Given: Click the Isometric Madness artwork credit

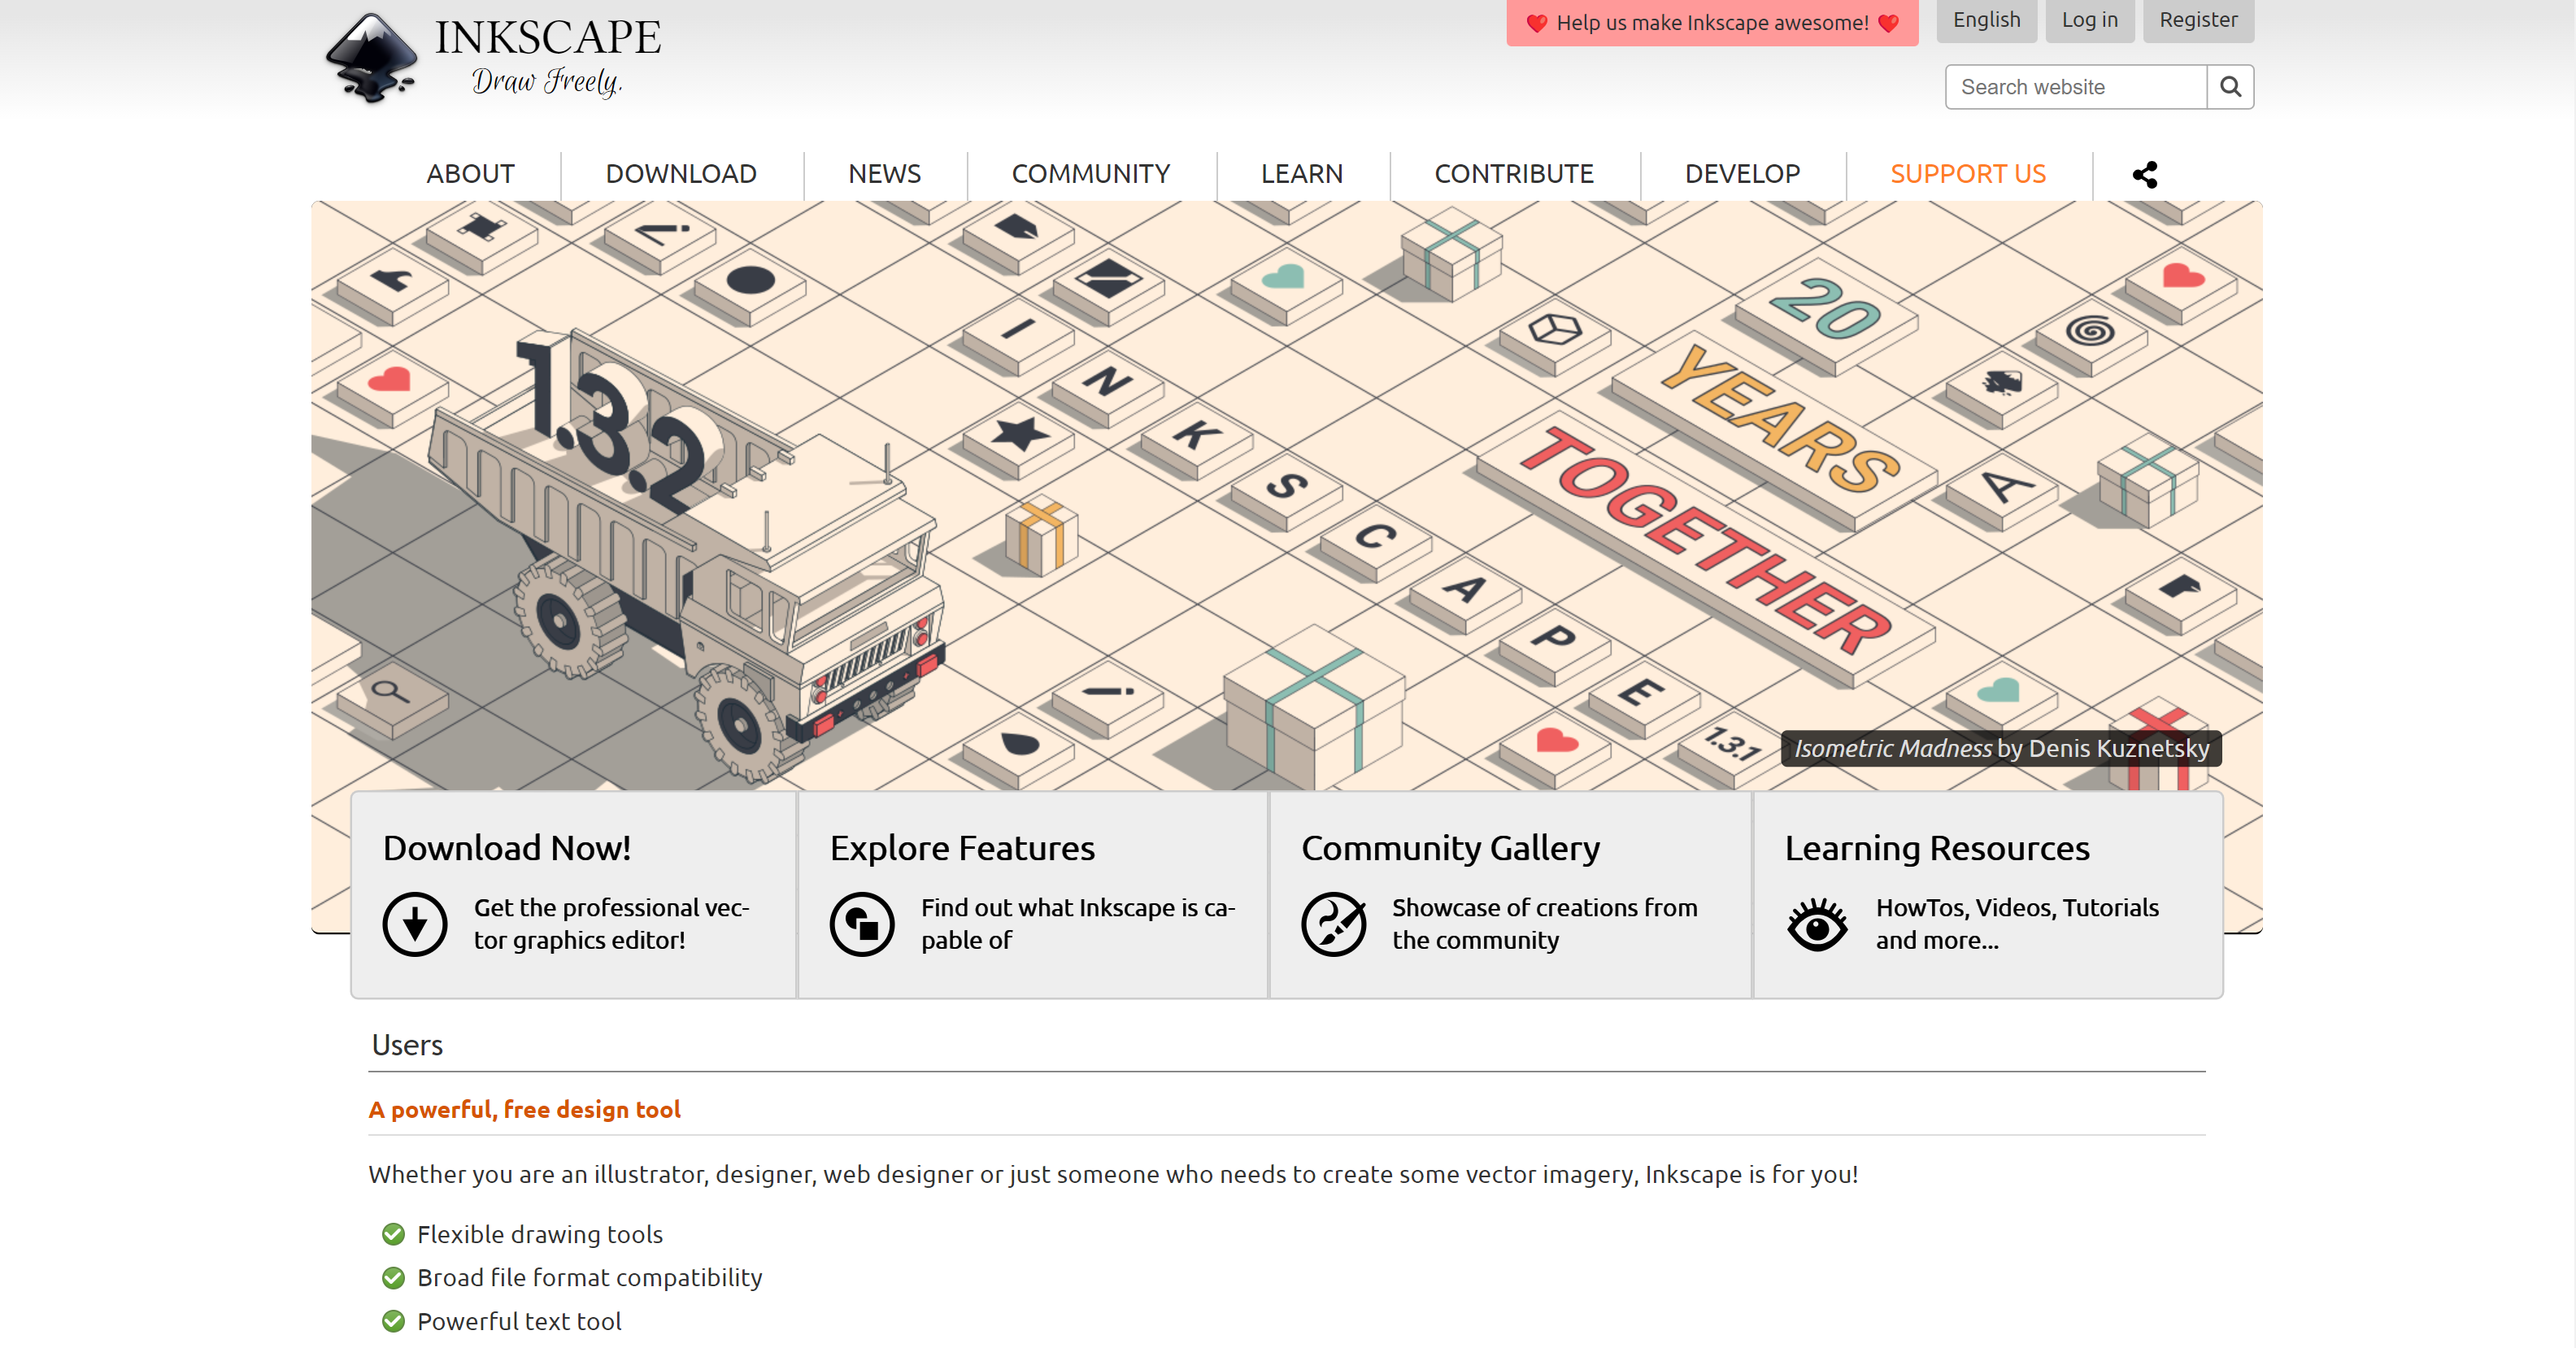Looking at the screenshot, I should pyautogui.click(x=2001, y=748).
